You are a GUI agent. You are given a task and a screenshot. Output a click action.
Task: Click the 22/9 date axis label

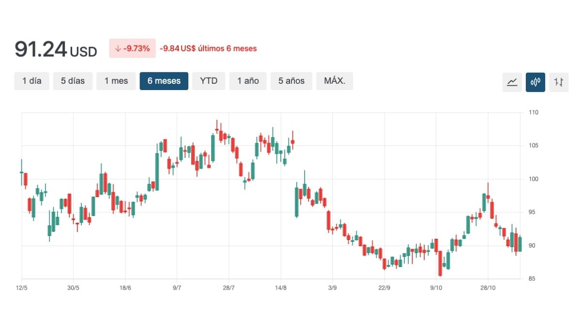coord(384,288)
